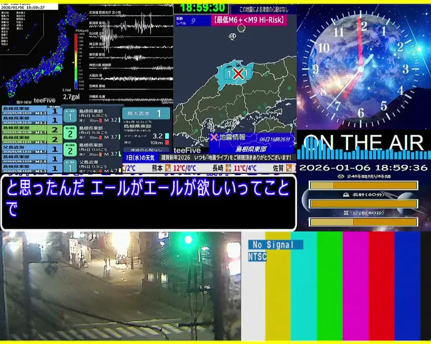Image resolution: width=431 pixels, height=344 pixels.
Task: Click intensity 2 badge of 13:41ごろ card
Action: (x=70, y=150)
